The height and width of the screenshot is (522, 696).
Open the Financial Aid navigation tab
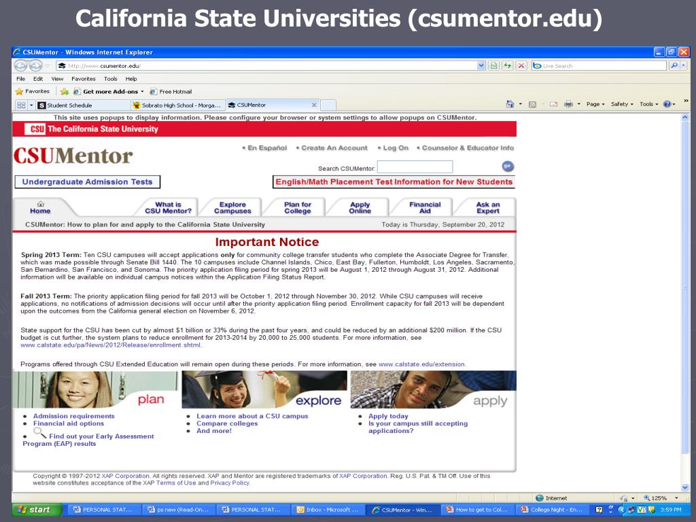tap(425, 208)
